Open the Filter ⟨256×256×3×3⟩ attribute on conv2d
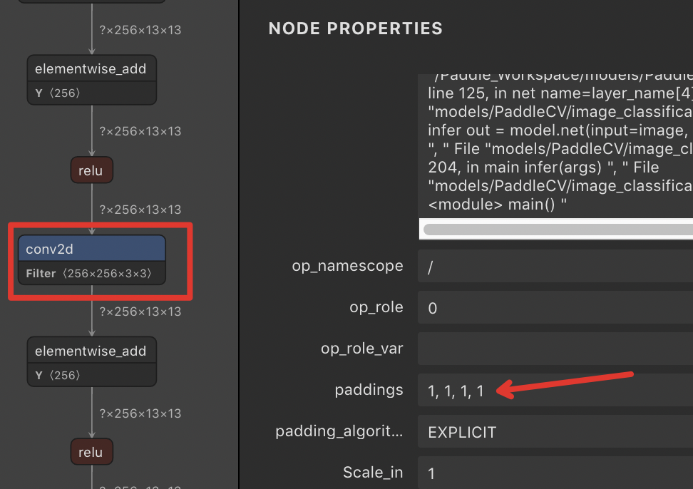 [91, 273]
